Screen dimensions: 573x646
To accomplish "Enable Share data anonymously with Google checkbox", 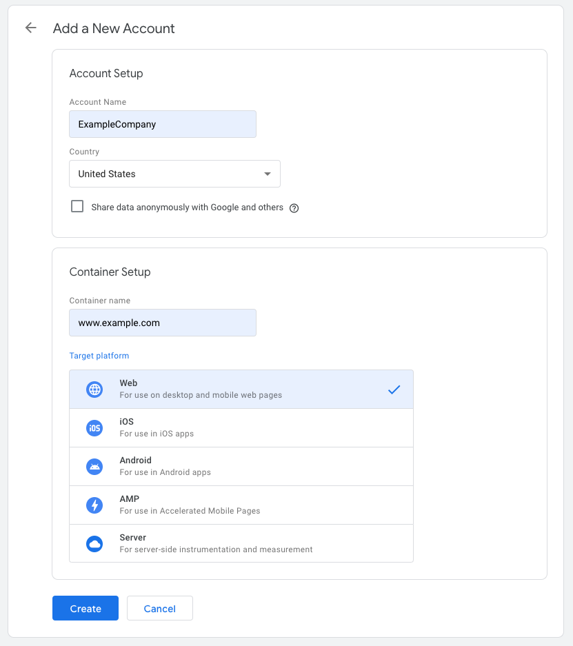I will click(77, 207).
